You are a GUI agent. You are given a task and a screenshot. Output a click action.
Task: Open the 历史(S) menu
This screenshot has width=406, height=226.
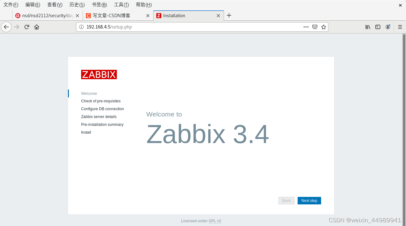click(x=77, y=5)
